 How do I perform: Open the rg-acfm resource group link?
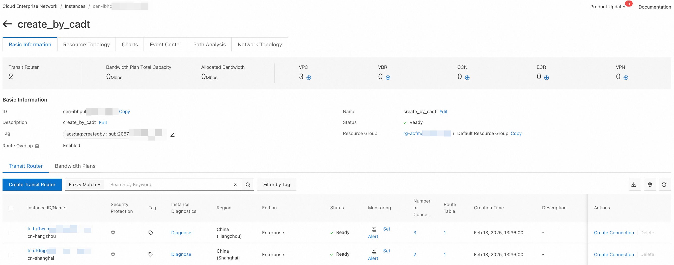[427, 134]
